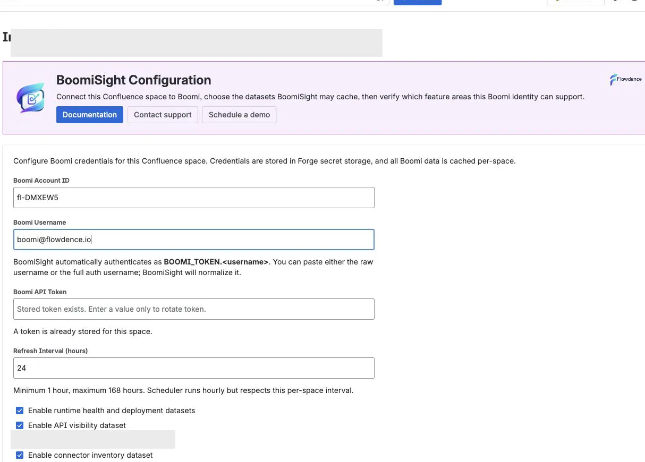Click the BoomiSight Configuration heading
The width and height of the screenshot is (645, 462).
point(134,80)
